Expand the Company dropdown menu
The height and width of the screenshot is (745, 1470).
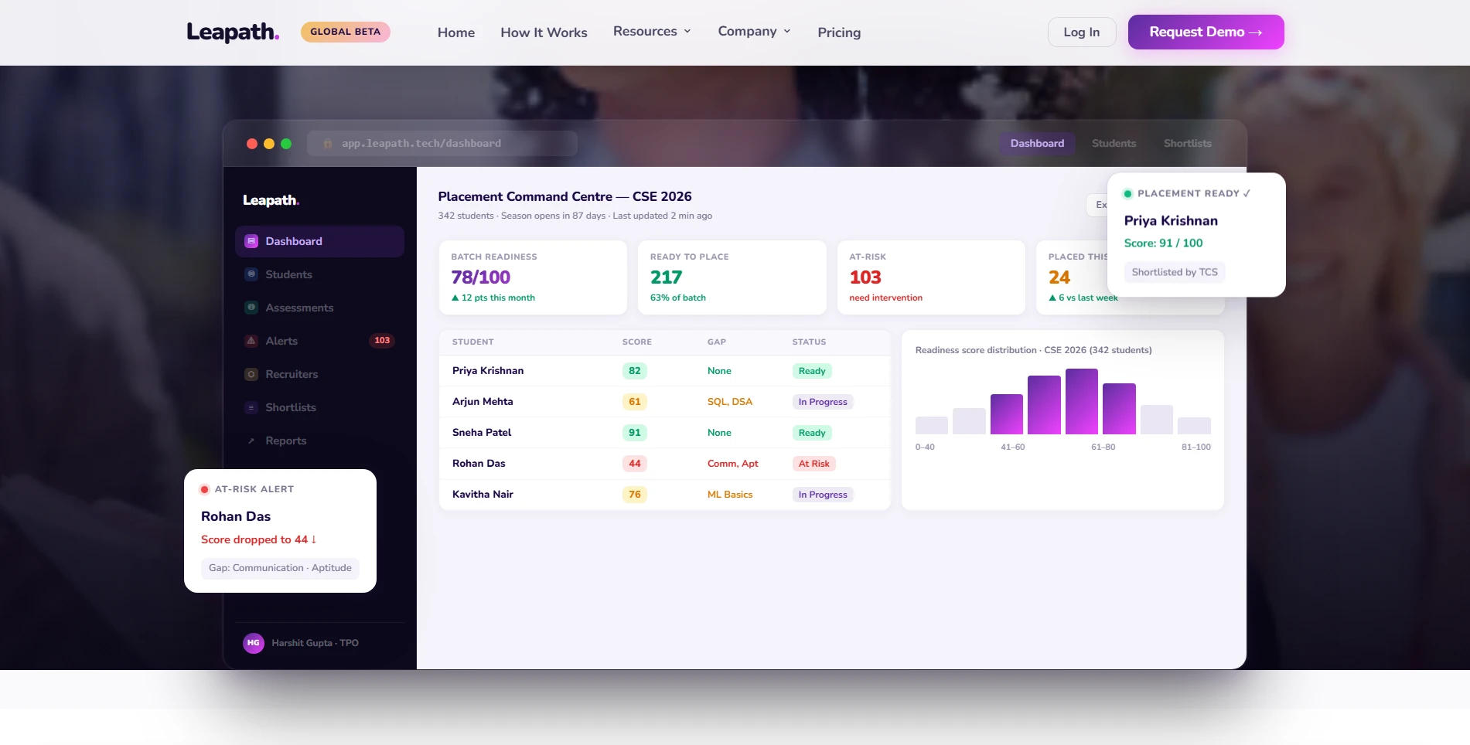pos(754,32)
